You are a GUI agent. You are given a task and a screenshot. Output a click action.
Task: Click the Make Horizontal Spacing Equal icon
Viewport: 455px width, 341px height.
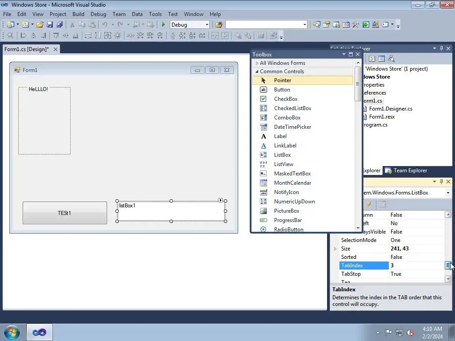pos(131,36)
